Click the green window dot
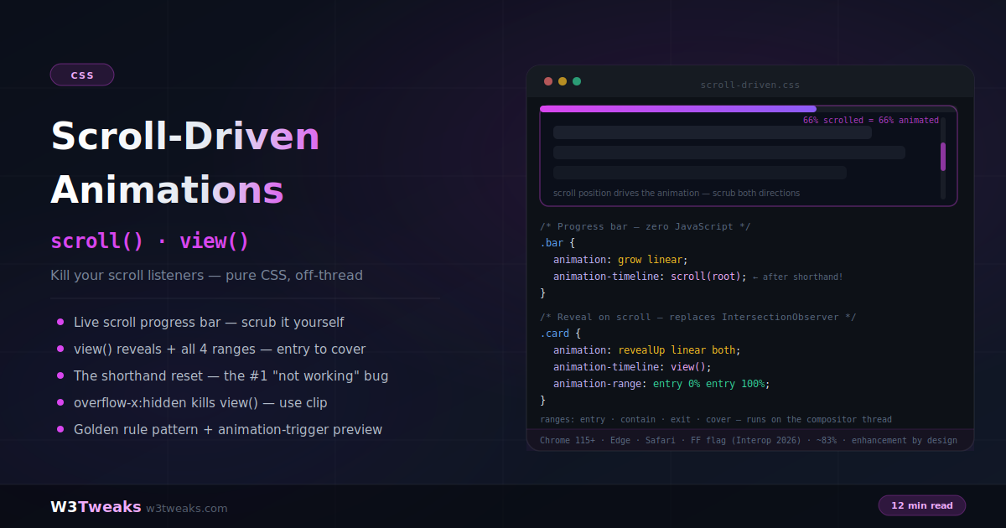Screen dimensions: 1006x528 coord(577,81)
